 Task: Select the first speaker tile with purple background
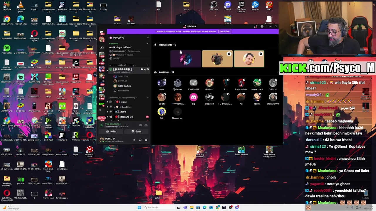(186, 59)
